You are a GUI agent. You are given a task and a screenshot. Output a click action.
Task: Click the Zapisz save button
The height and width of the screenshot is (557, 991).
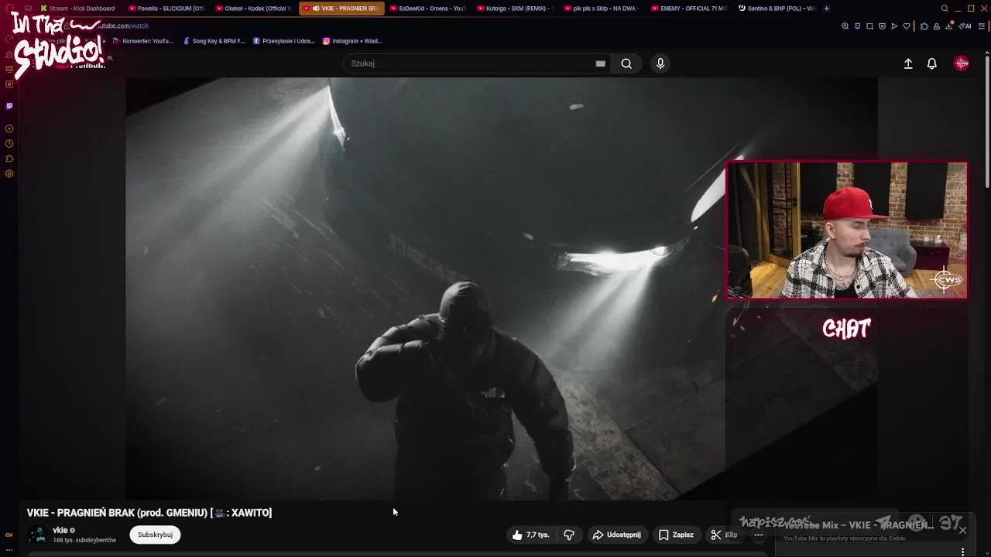pyautogui.click(x=676, y=535)
